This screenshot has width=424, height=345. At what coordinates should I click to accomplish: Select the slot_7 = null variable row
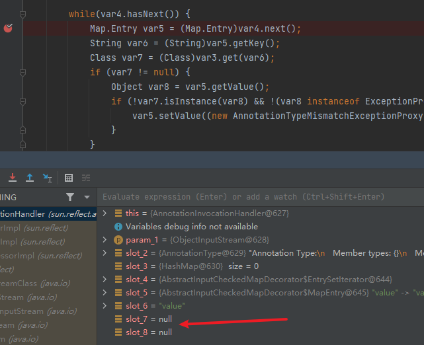[x=261, y=319]
